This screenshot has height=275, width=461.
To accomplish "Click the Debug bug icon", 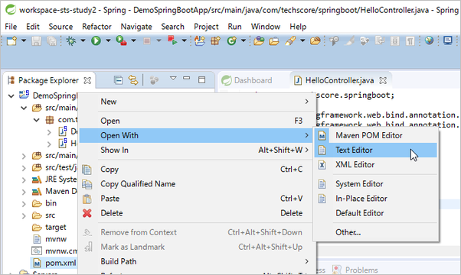I will pos(70,40).
